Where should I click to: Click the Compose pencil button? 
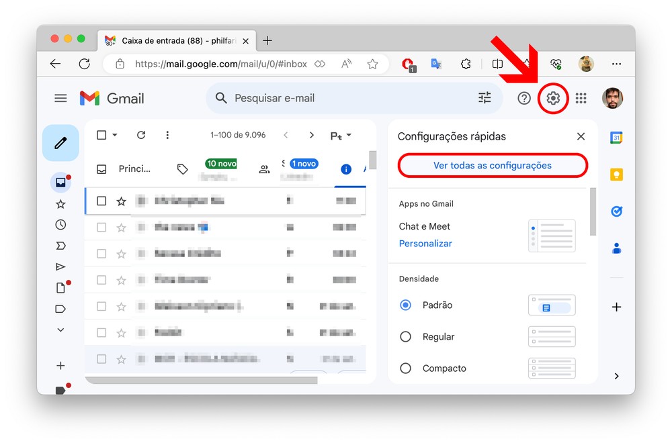click(x=60, y=143)
